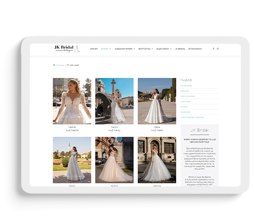Open the ΑΞΕΣΟΥΑΡ ΝΥΦΗΣ menu item
The width and height of the screenshot is (254, 221).
coord(124,49)
